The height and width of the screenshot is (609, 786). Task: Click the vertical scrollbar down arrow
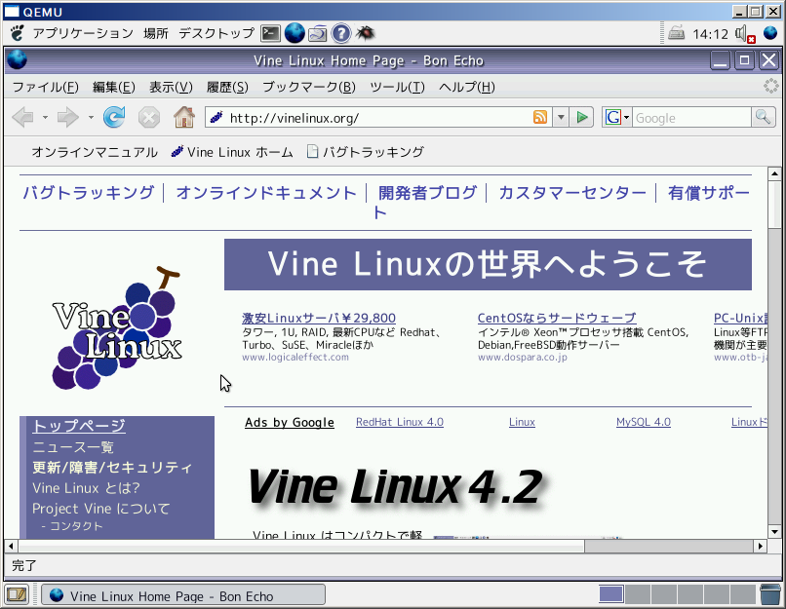click(774, 532)
